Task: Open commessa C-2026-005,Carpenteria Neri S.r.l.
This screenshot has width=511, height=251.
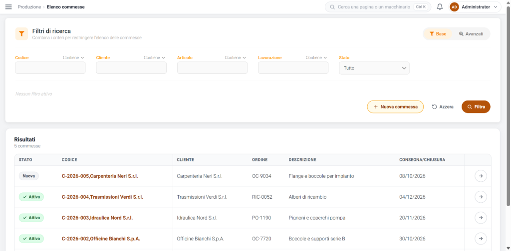Action: click(100, 176)
